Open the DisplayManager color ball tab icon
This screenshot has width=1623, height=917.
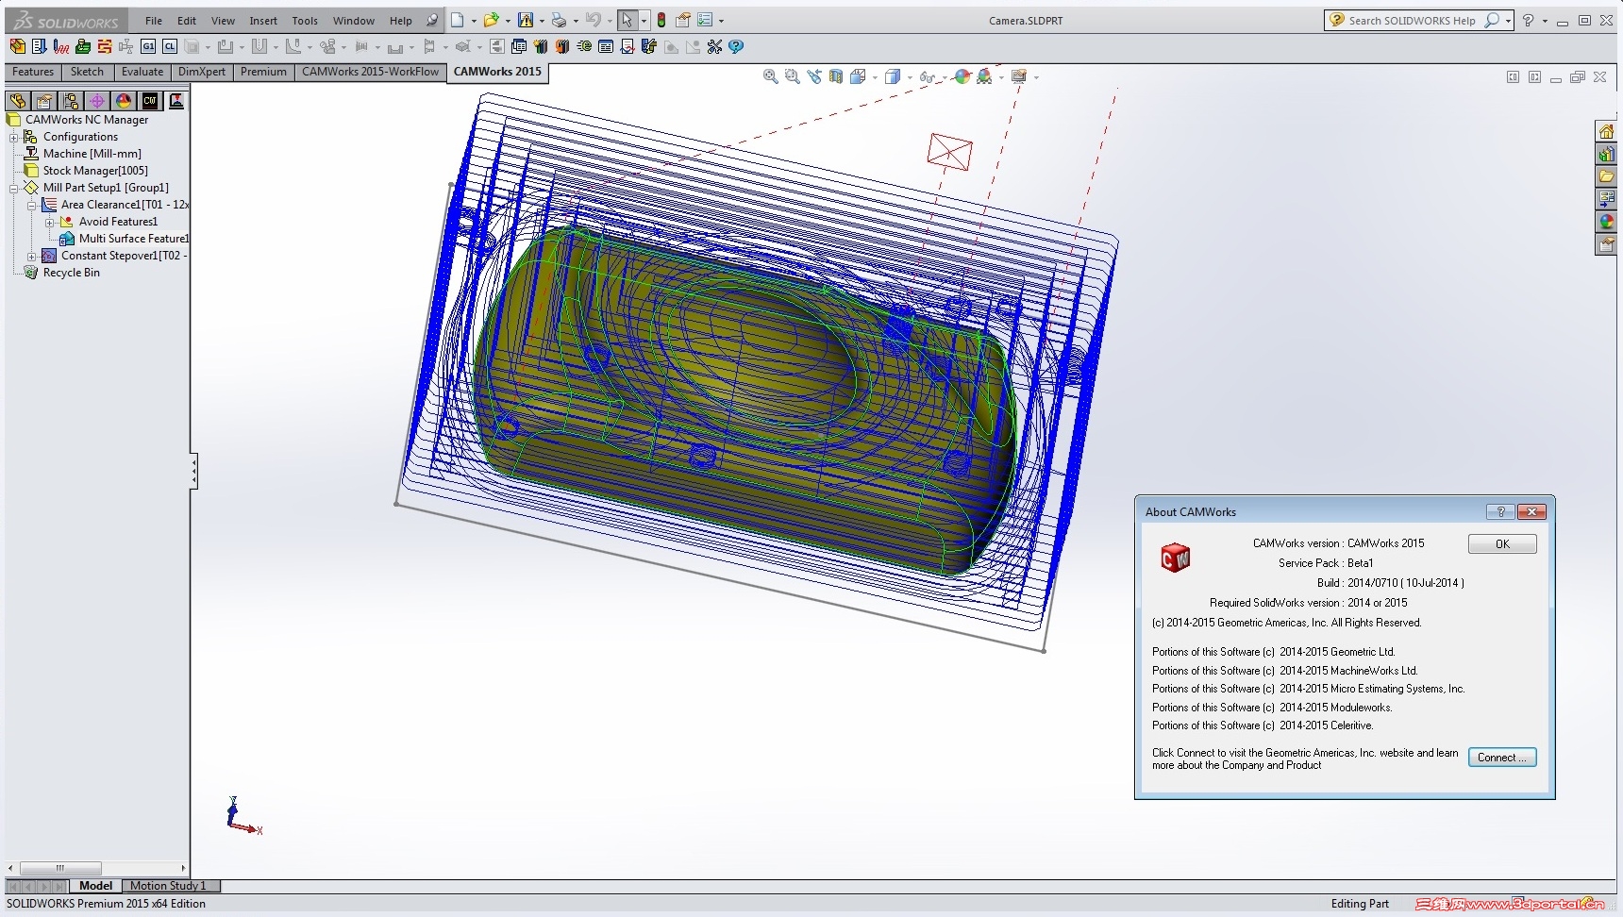(x=123, y=101)
